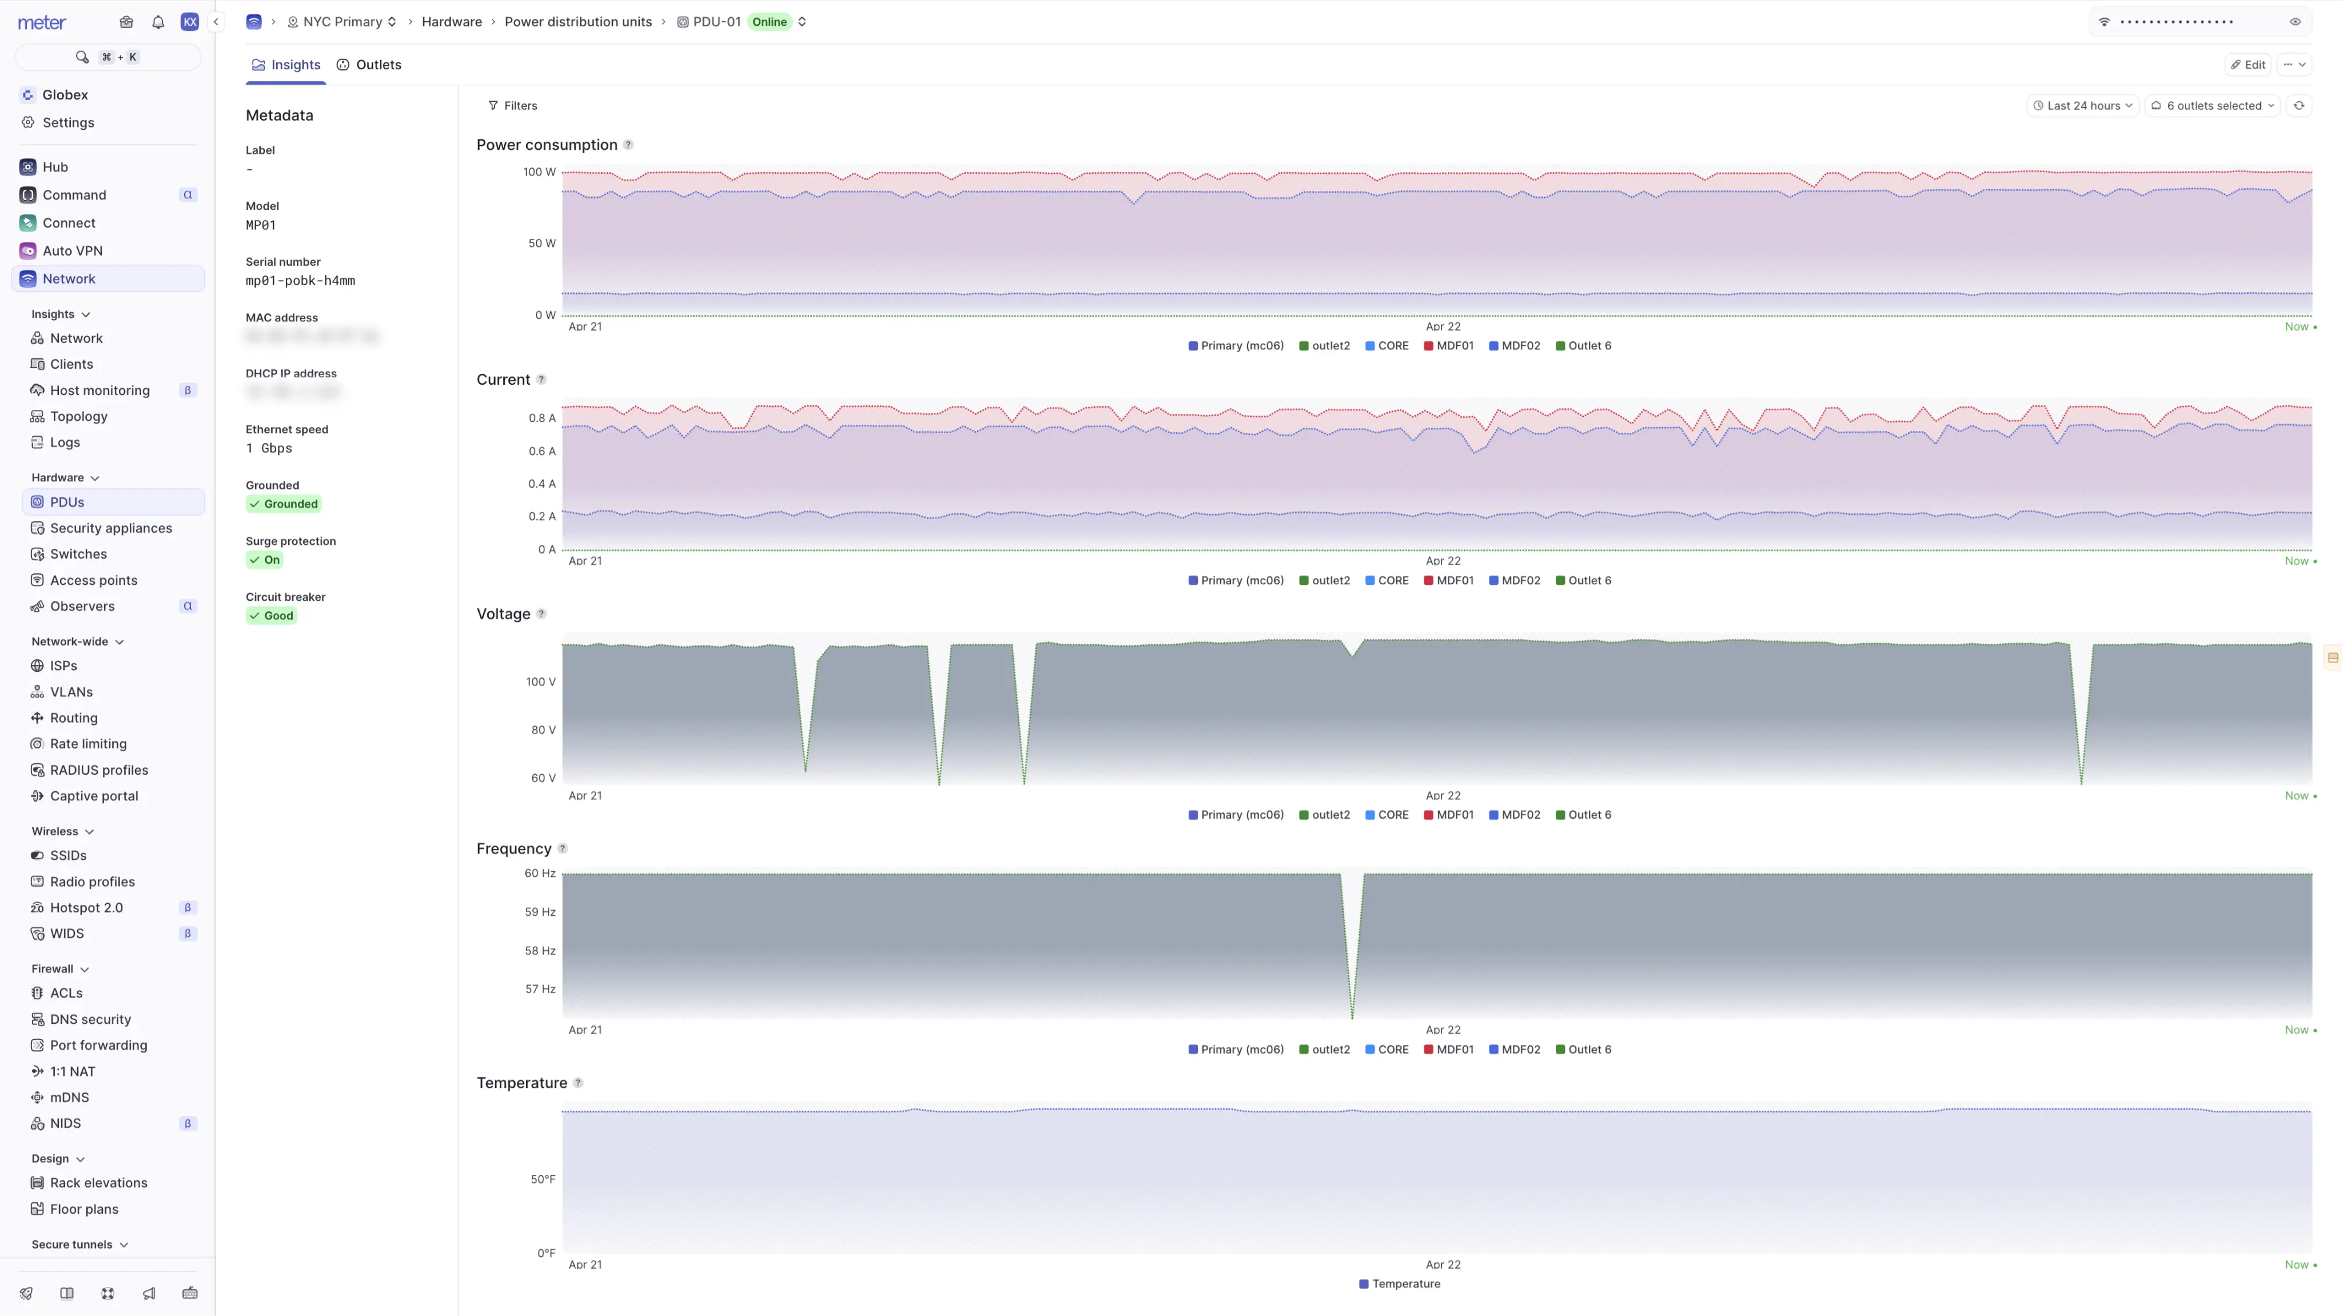The width and height of the screenshot is (2342, 1316).
Task: Click the rocket icon in the bottom bar
Action: (26, 1293)
